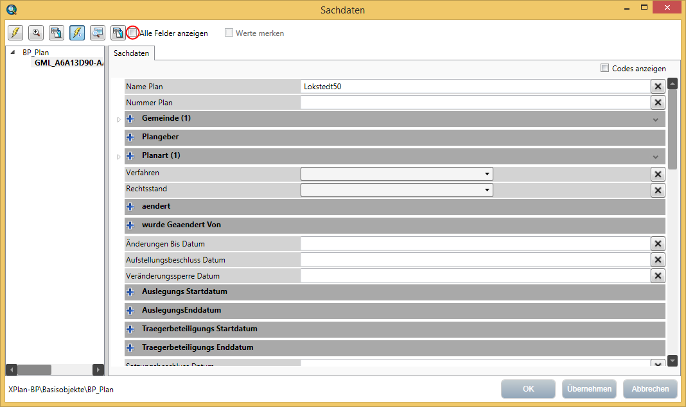Expand the Gemeinde (1) tree arrow
The width and height of the screenshot is (686, 407).
pyautogui.click(x=118, y=119)
